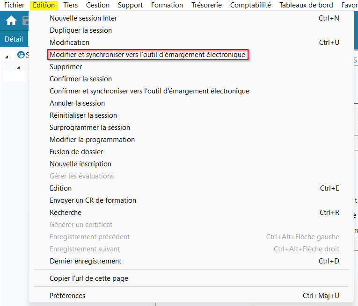Open the Tableaux de bord menu

306,5
